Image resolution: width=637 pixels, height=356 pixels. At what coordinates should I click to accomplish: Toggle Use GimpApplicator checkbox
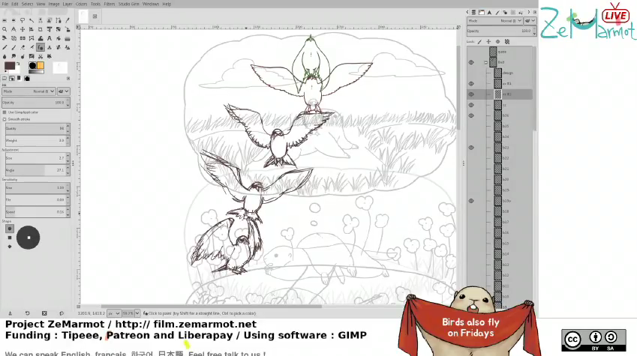[x=5, y=112]
